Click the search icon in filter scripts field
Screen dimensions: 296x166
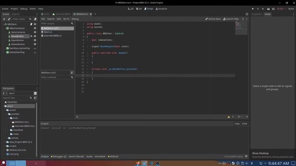pyautogui.click(x=72, y=24)
